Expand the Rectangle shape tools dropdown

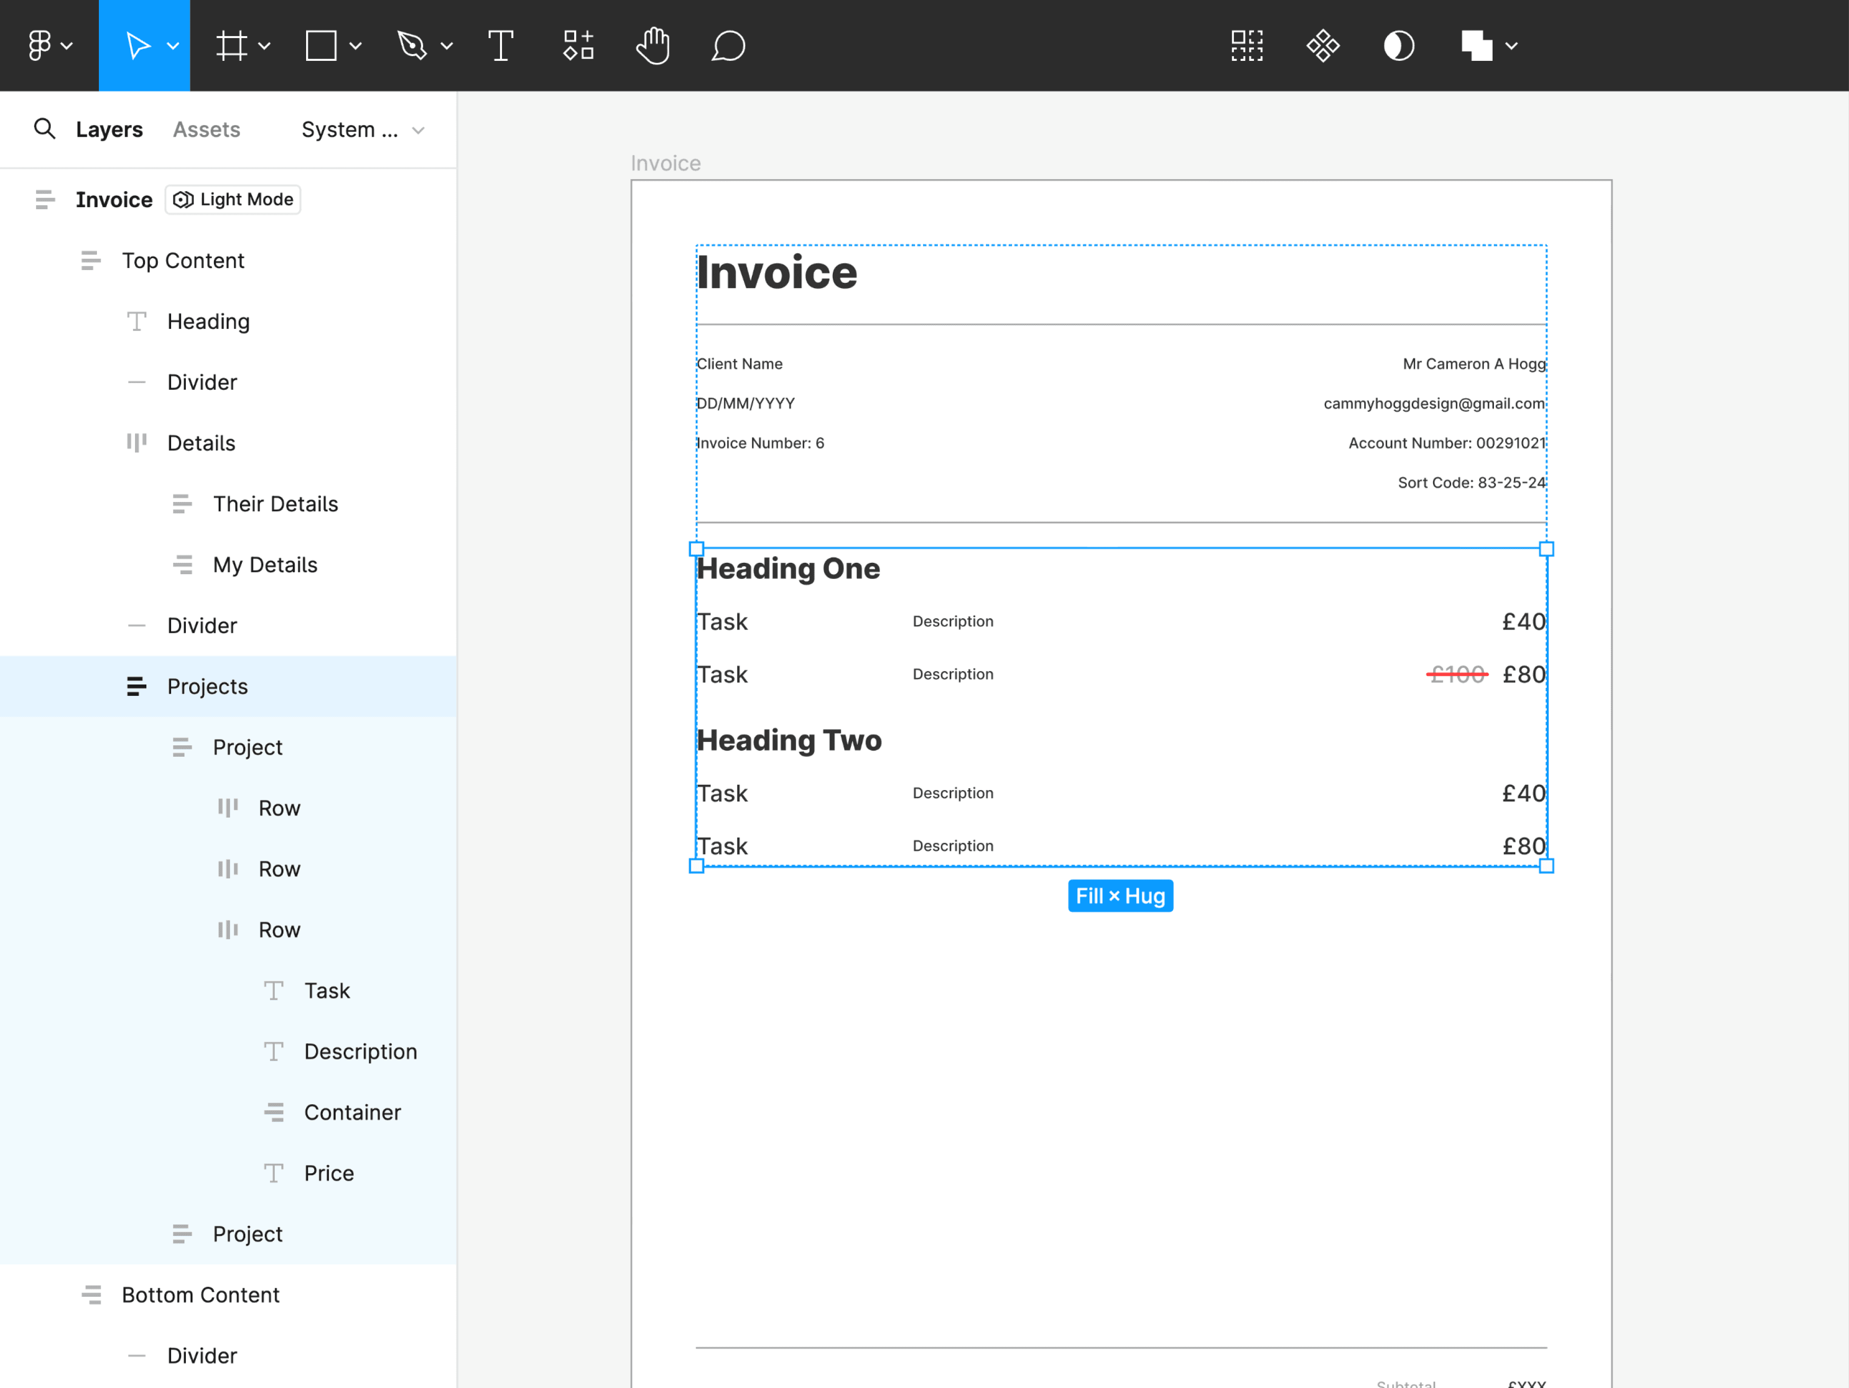pos(355,45)
